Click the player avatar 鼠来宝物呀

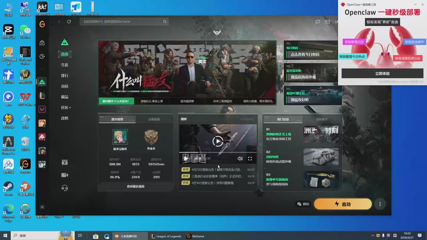tap(120, 137)
